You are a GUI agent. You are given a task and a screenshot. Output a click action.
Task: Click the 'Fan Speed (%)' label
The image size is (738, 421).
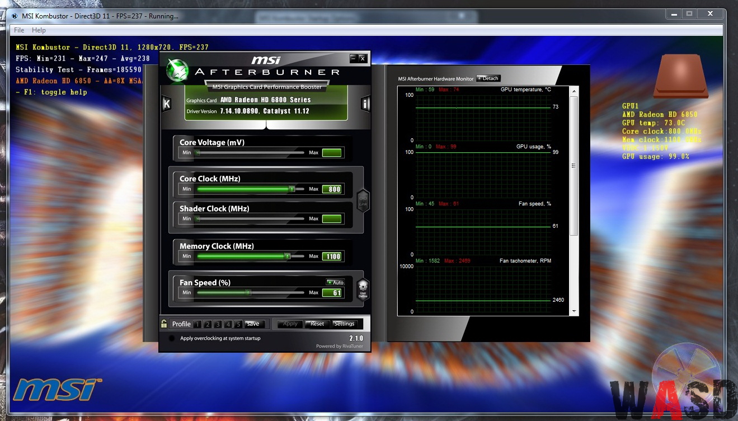[x=205, y=283]
